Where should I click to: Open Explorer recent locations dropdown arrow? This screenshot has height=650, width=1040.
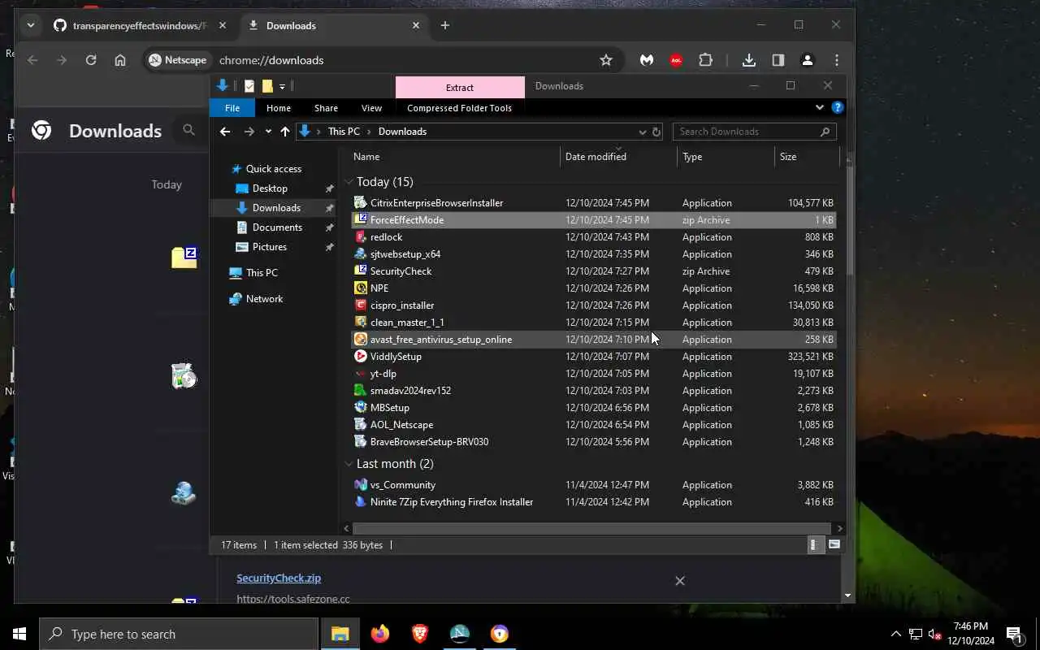[x=268, y=132]
